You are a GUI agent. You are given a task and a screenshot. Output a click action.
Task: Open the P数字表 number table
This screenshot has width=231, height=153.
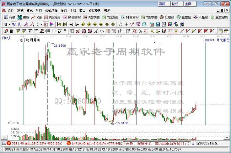[91, 17]
